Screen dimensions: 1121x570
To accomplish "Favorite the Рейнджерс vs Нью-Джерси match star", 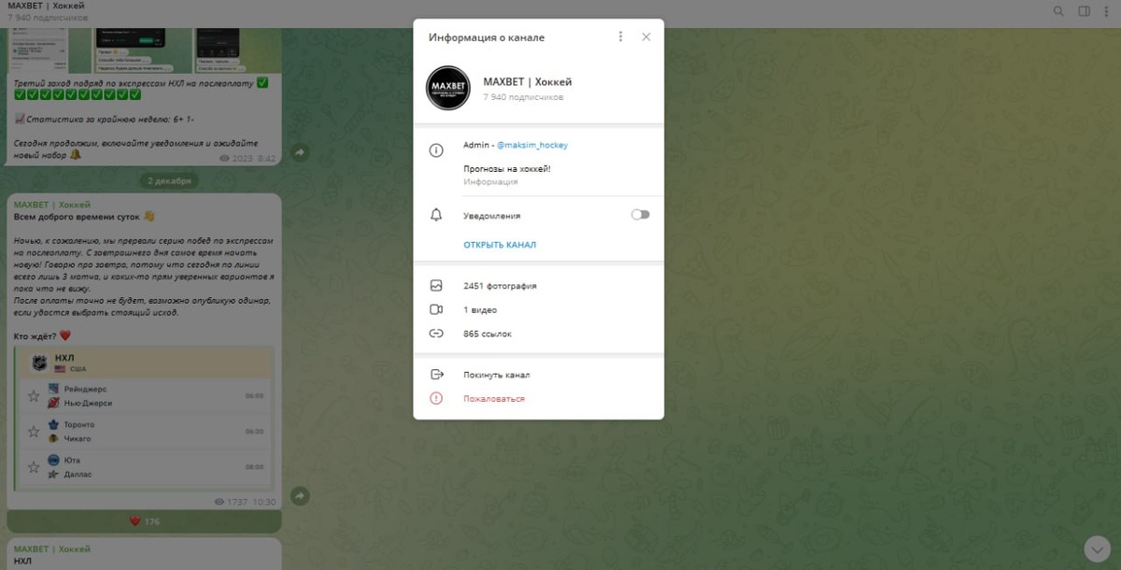I will coord(34,395).
